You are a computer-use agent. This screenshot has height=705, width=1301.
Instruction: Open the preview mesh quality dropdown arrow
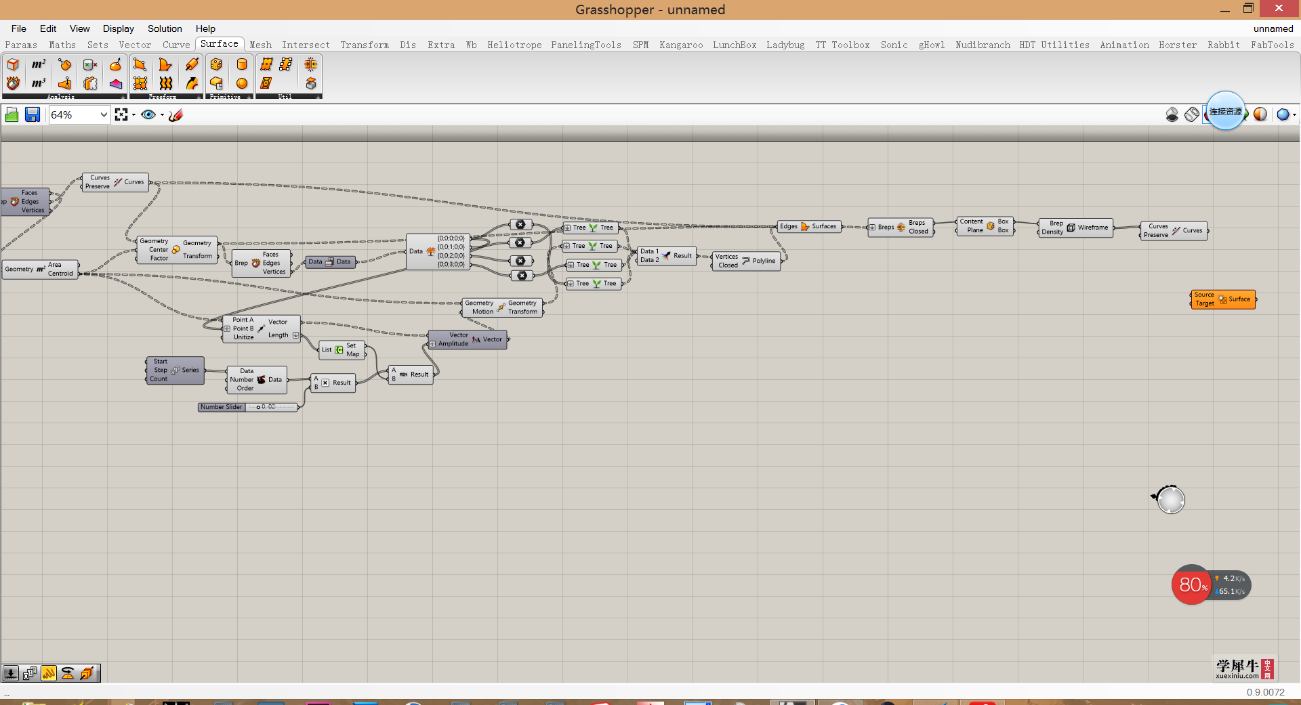[x=1294, y=114]
